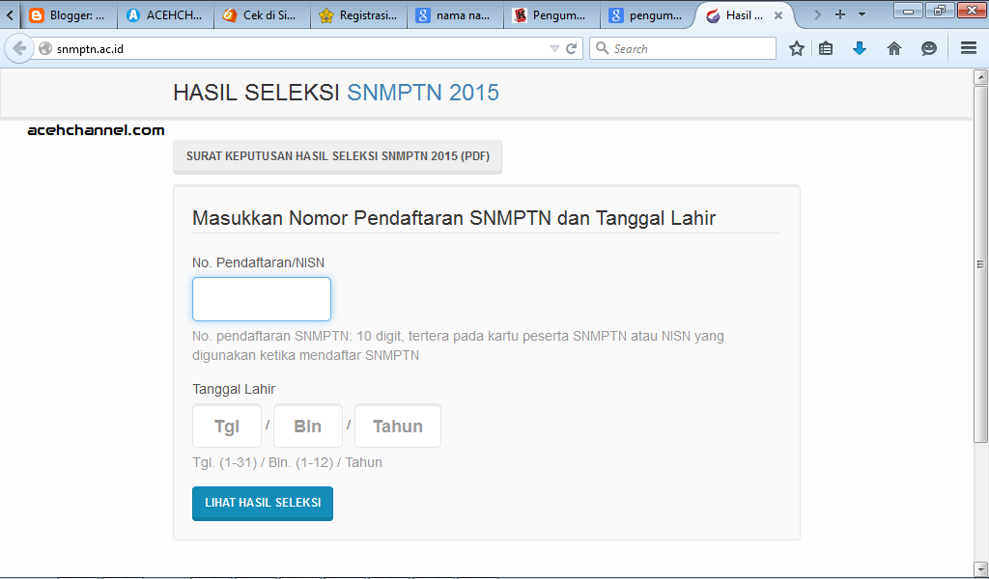Close the Hasil tab
989x579 pixels.
(x=778, y=15)
